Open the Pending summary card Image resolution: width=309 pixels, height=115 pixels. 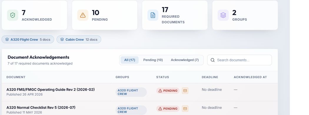pos(105,15)
